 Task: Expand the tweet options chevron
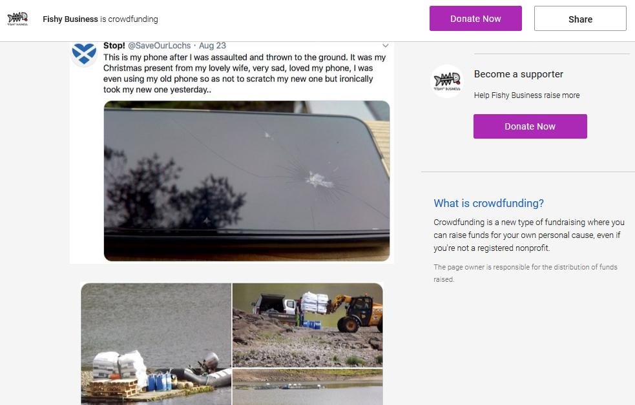(x=385, y=46)
